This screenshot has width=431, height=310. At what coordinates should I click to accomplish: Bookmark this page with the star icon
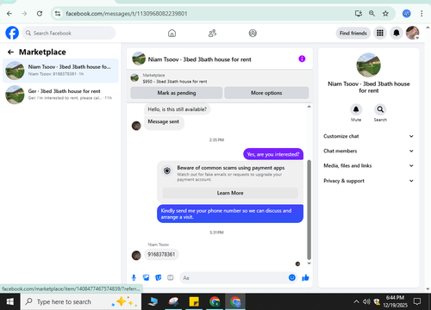[x=385, y=14]
